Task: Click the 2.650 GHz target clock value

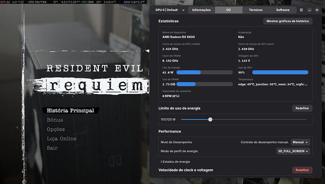Action: point(246,49)
